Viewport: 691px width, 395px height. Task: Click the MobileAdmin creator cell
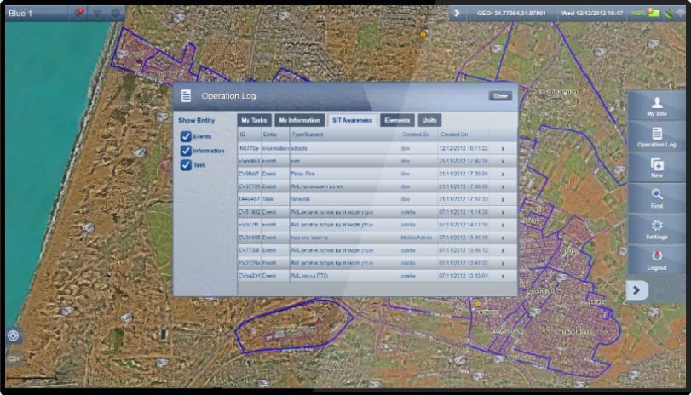(x=417, y=238)
